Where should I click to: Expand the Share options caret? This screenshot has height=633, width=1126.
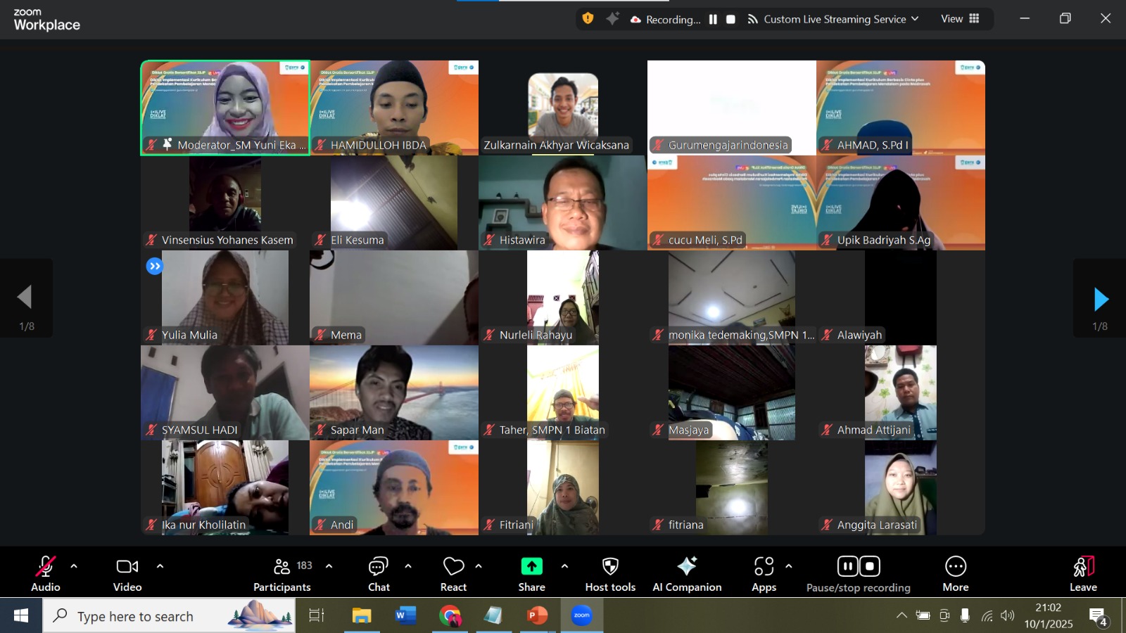564,566
